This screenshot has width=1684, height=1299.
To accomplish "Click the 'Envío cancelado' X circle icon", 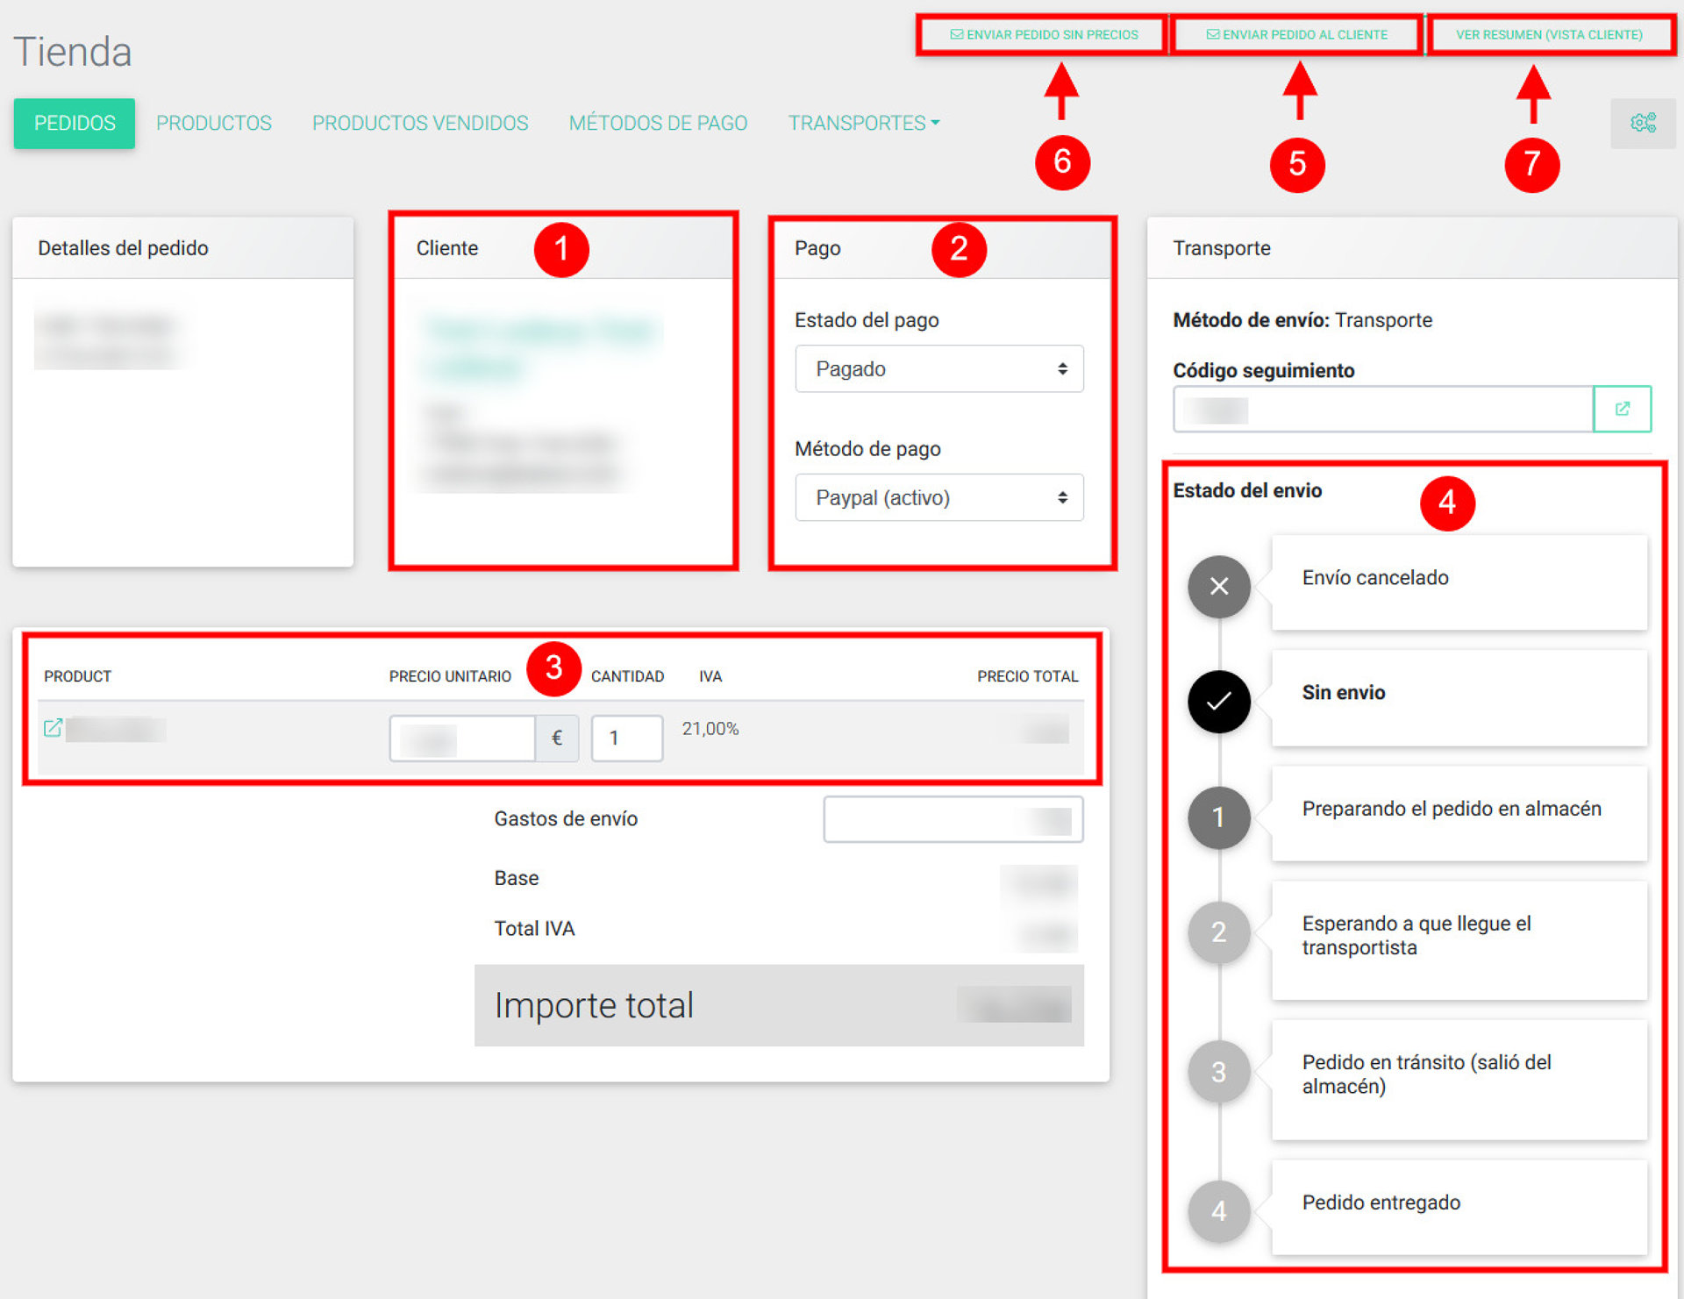I will (x=1218, y=586).
